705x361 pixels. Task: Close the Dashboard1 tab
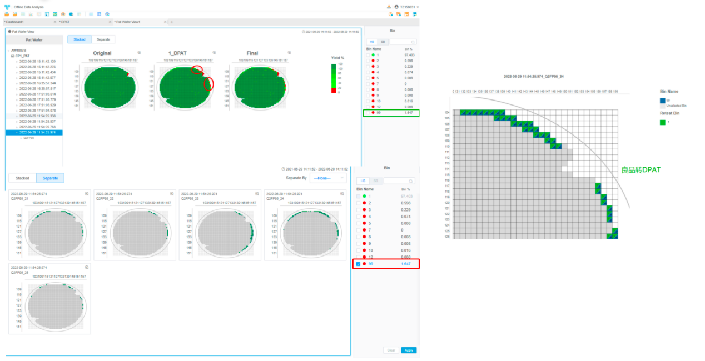coord(54,22)
